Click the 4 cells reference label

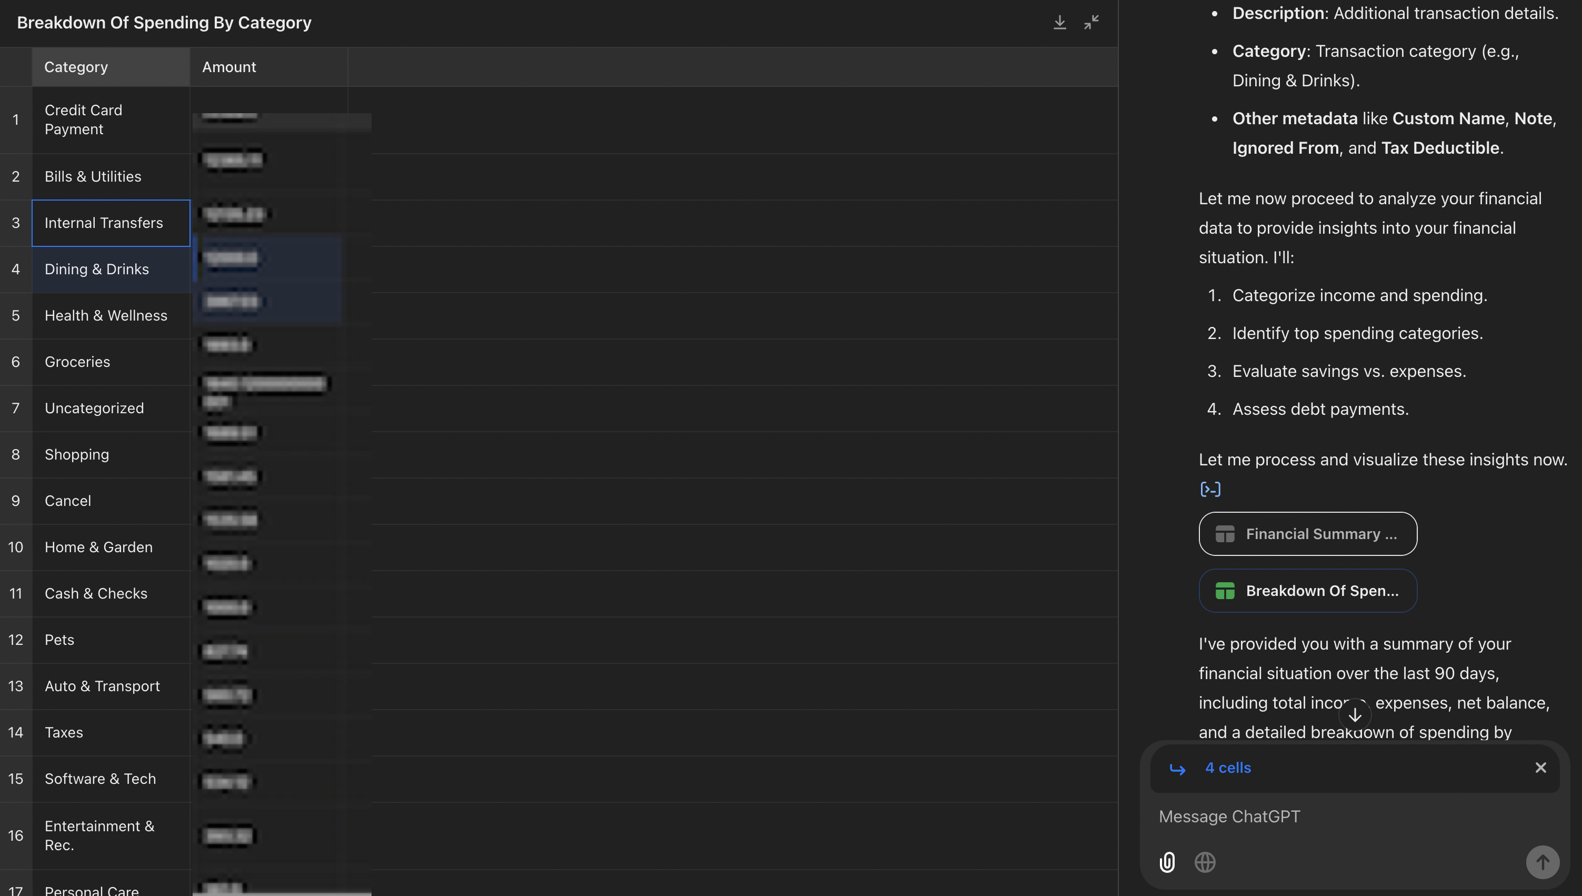tap(1228, 768)
